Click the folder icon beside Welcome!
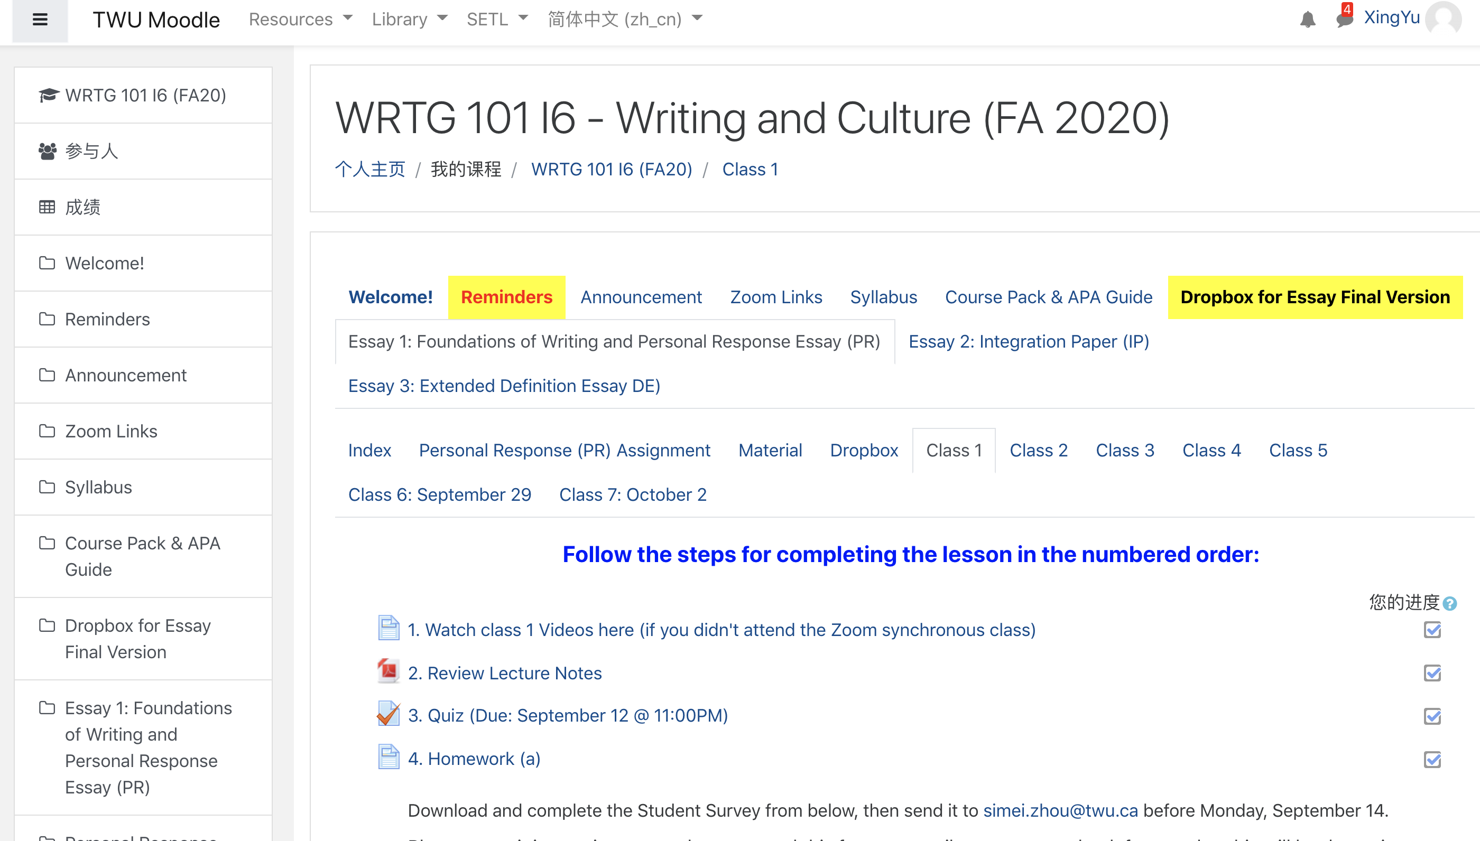 [x=47, y=263]
